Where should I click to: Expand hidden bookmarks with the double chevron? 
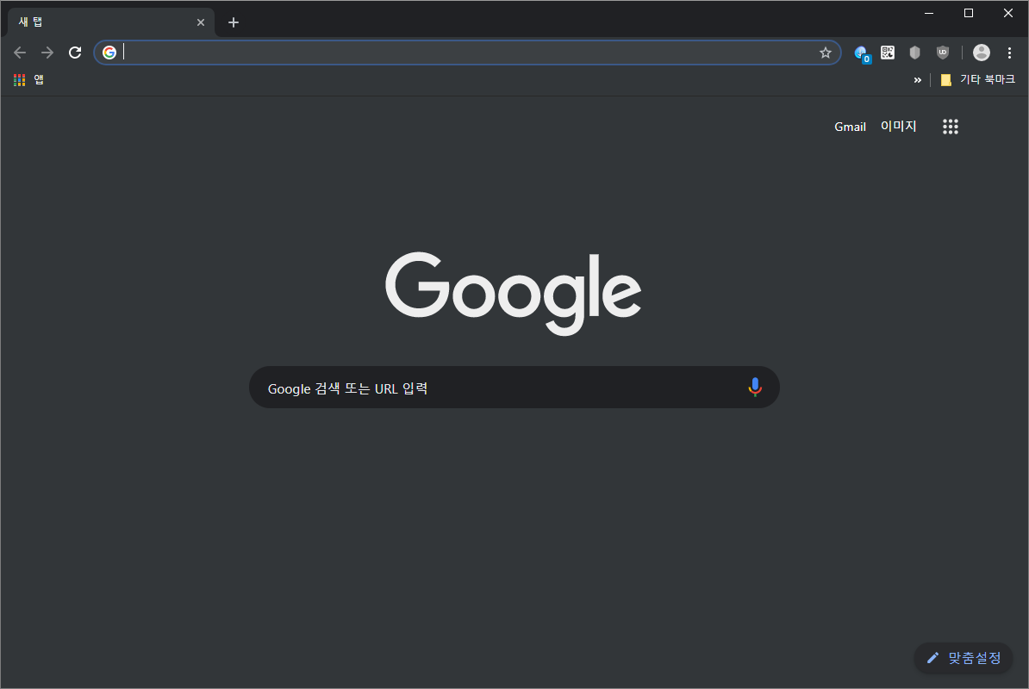917,80
